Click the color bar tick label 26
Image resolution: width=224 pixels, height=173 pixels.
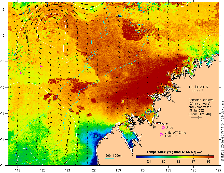tap(178, 162)
